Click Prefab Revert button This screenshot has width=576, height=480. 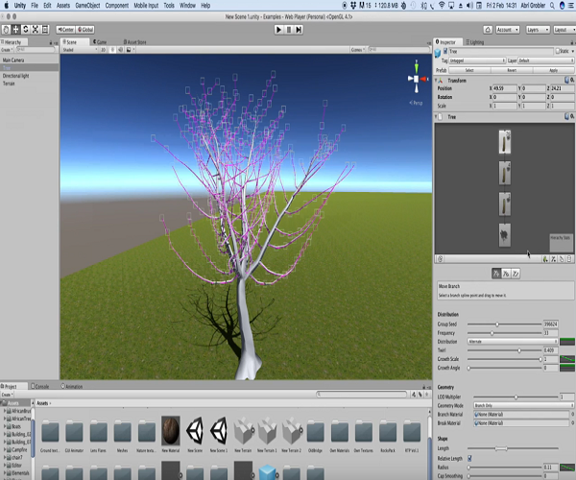tap(512, 70)
